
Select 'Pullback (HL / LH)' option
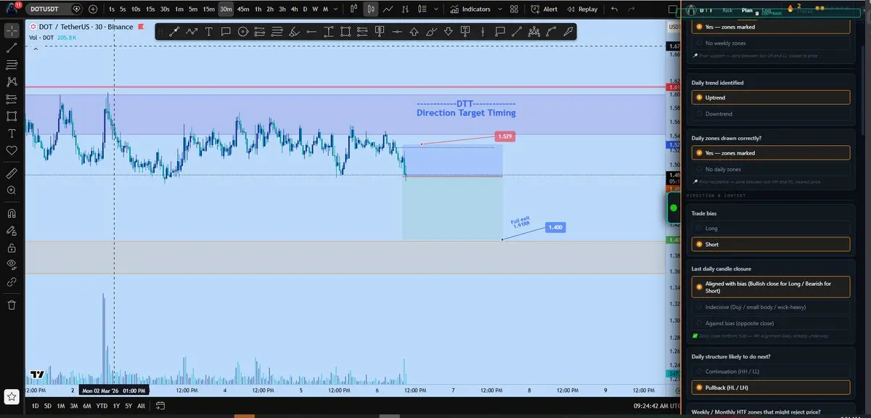click(770, 388)
